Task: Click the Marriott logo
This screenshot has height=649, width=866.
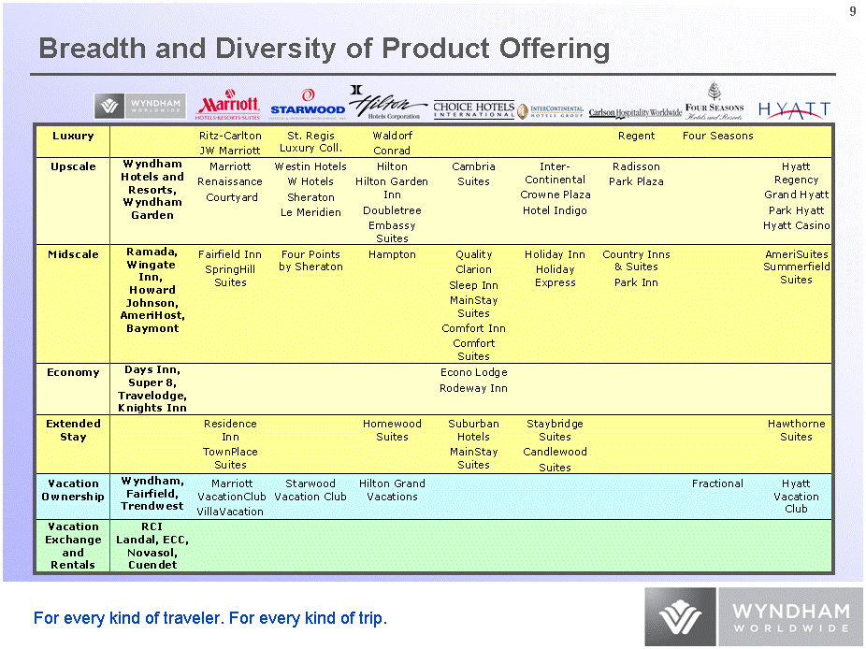Action: pos(227,106)
